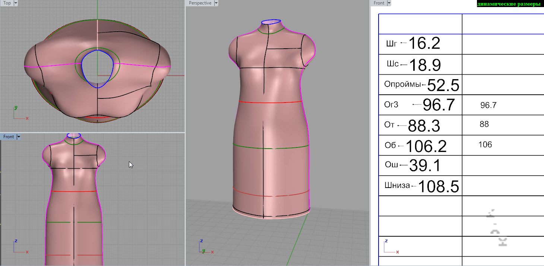Activate the Perspective viewport title
Viewport: 544px width, 266px height.
pyautogui.click(x=200, y=3)
